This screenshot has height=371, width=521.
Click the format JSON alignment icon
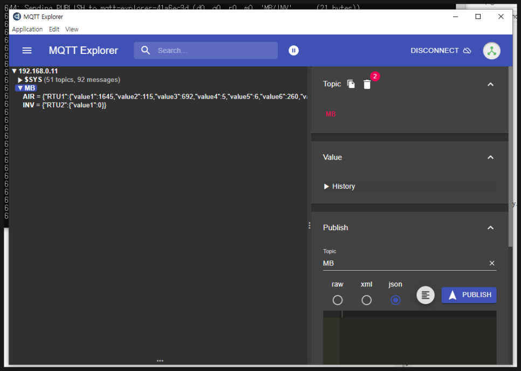[x=426, y=295]
